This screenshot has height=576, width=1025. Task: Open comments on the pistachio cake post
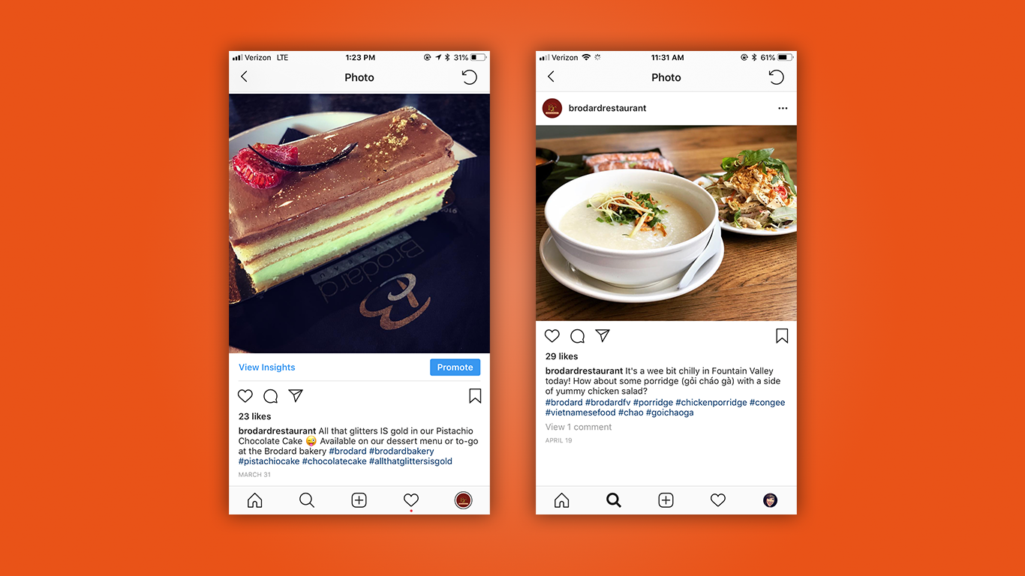click(271, 396)
